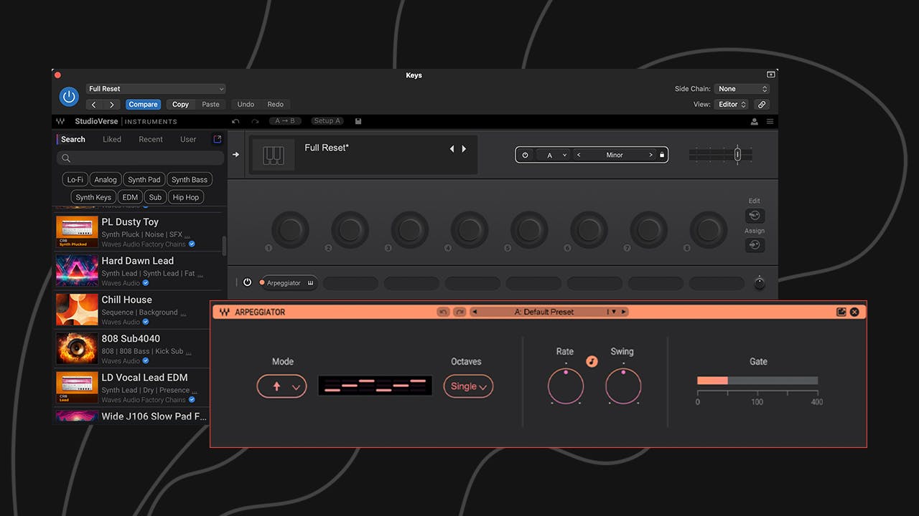
Task: Click the Assign macro knob icon
Action: pyautogui.click(x=755, y=245)
